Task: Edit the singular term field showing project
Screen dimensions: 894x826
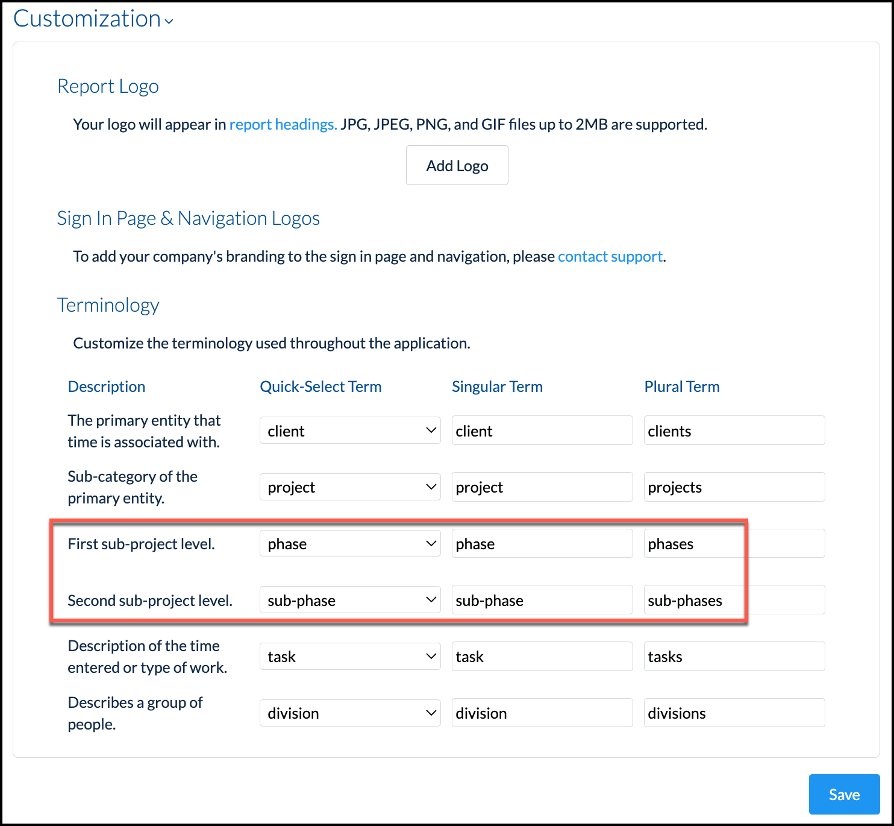Action: pos(541,487)
